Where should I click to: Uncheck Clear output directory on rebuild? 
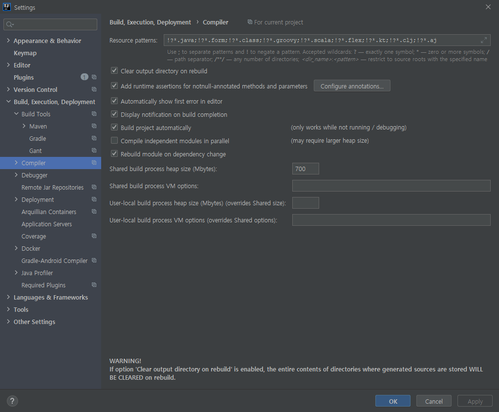pyautogui.click(x=114, y=71)
